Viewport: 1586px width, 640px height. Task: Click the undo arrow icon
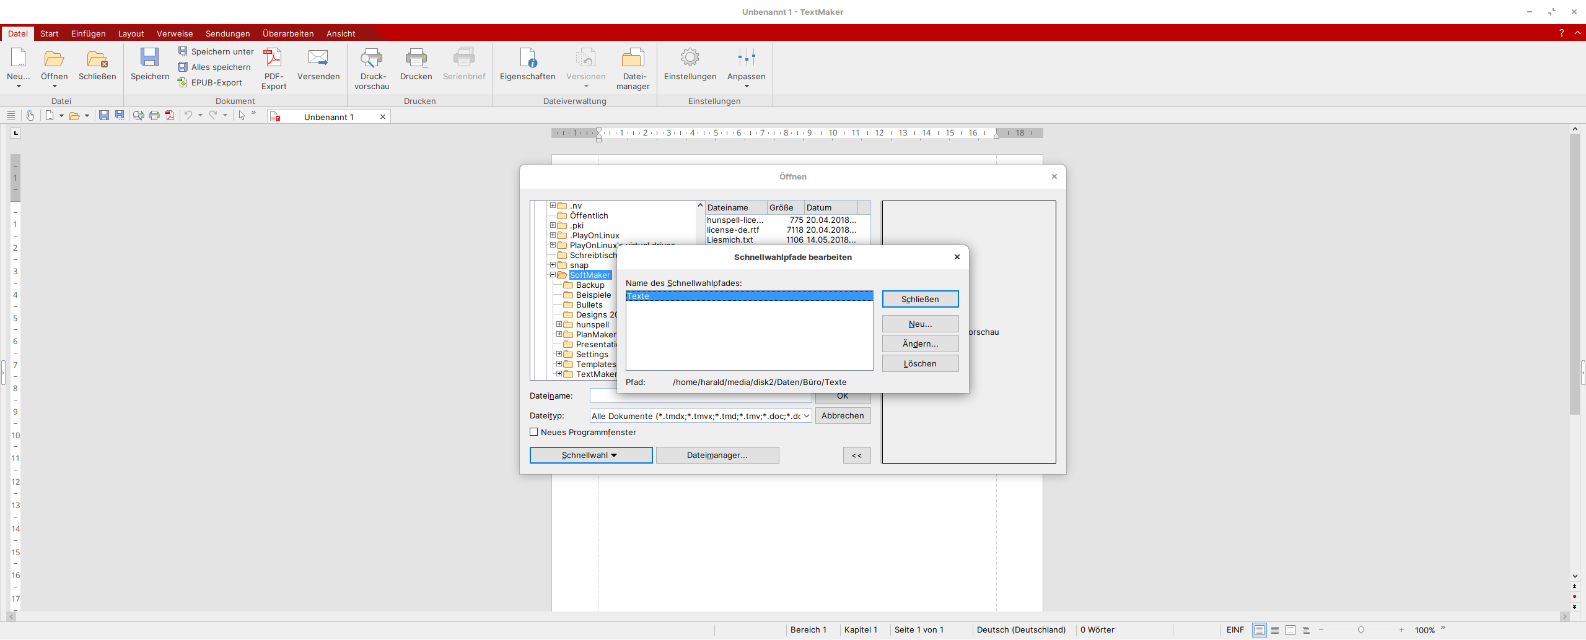point(188,116)
